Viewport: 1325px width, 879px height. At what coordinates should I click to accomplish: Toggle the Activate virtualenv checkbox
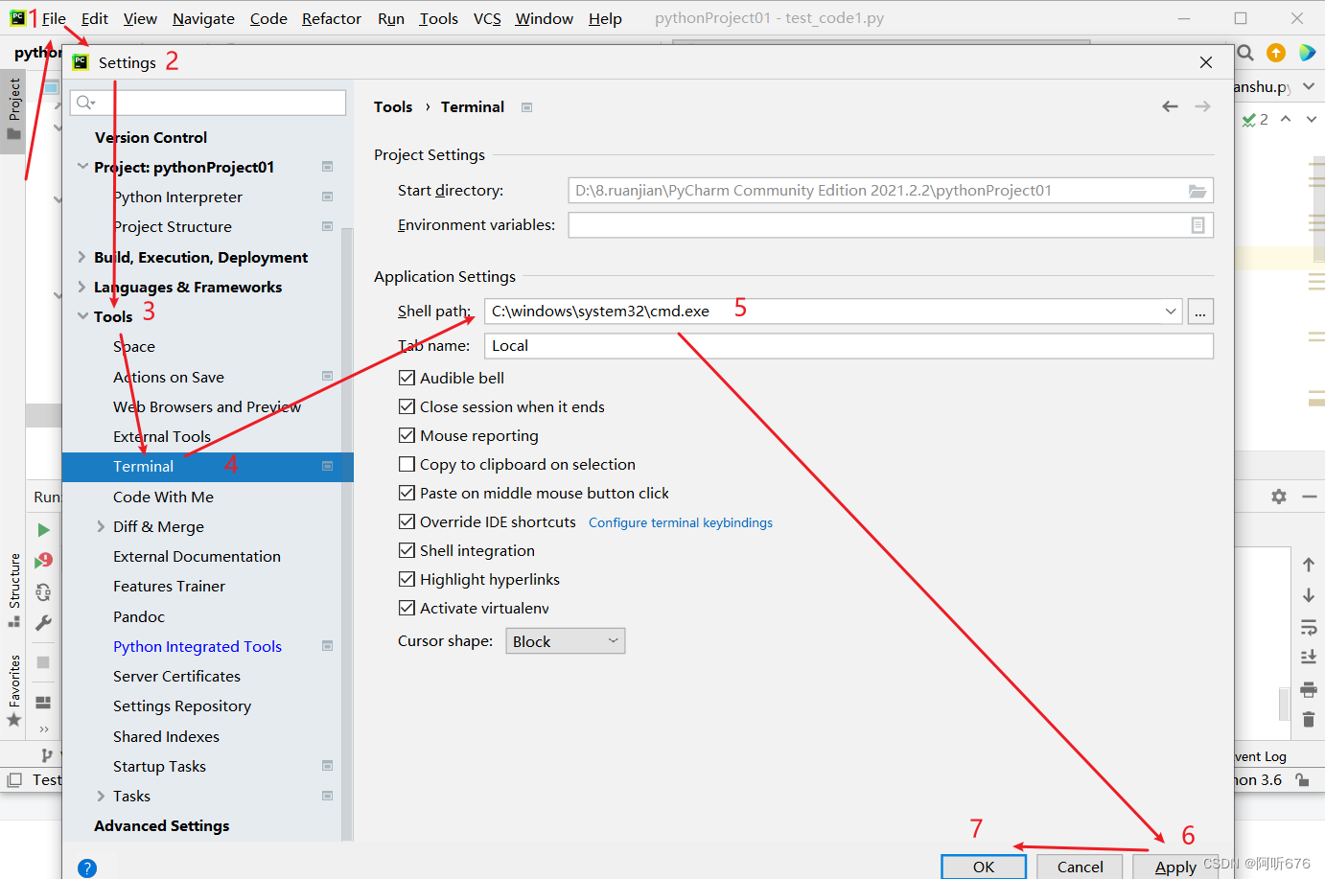coord(407,608)
